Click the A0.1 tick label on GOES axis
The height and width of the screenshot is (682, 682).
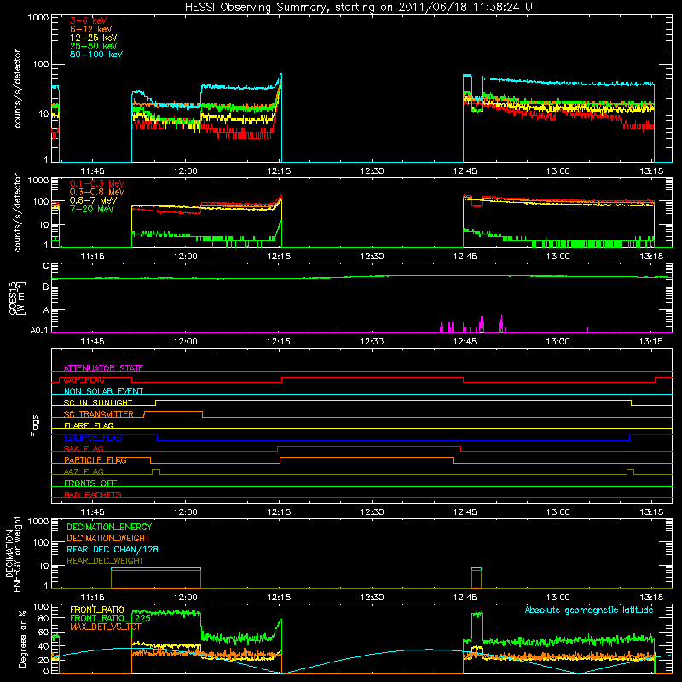tap(39, 331)
